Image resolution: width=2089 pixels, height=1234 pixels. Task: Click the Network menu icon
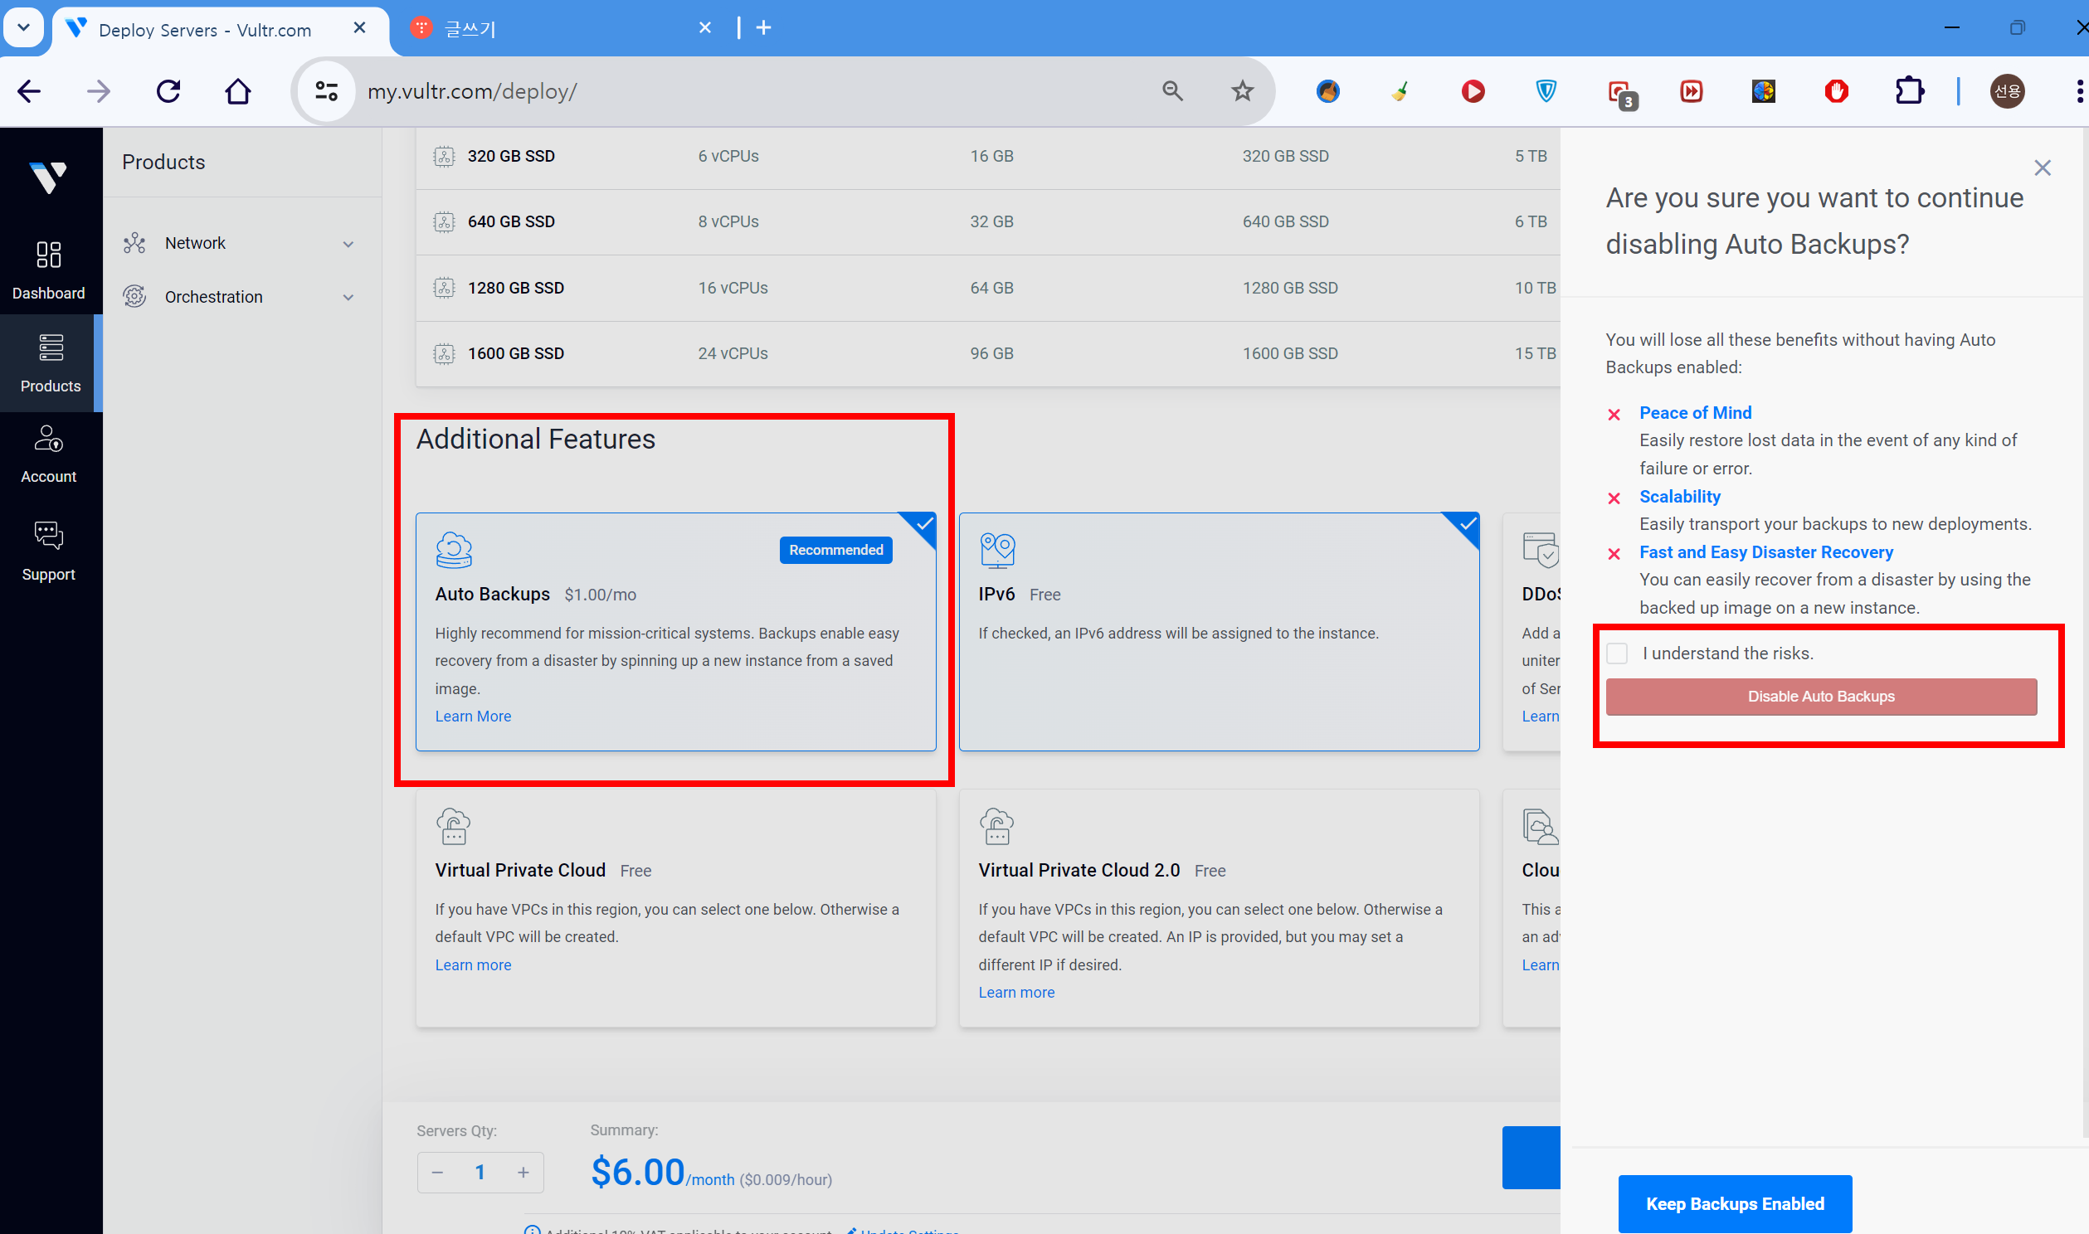tap(134, 243)
